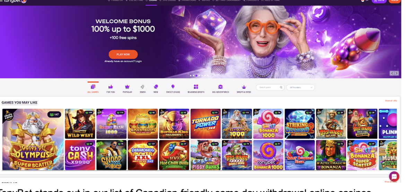
Task: Select the All Games dice icon
Action: [93, 87]
